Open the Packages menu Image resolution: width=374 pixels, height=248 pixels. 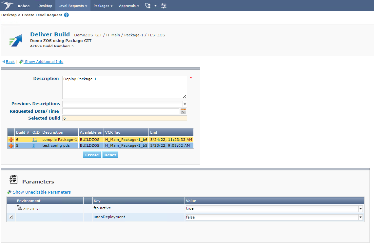click(x=103, y=6)
